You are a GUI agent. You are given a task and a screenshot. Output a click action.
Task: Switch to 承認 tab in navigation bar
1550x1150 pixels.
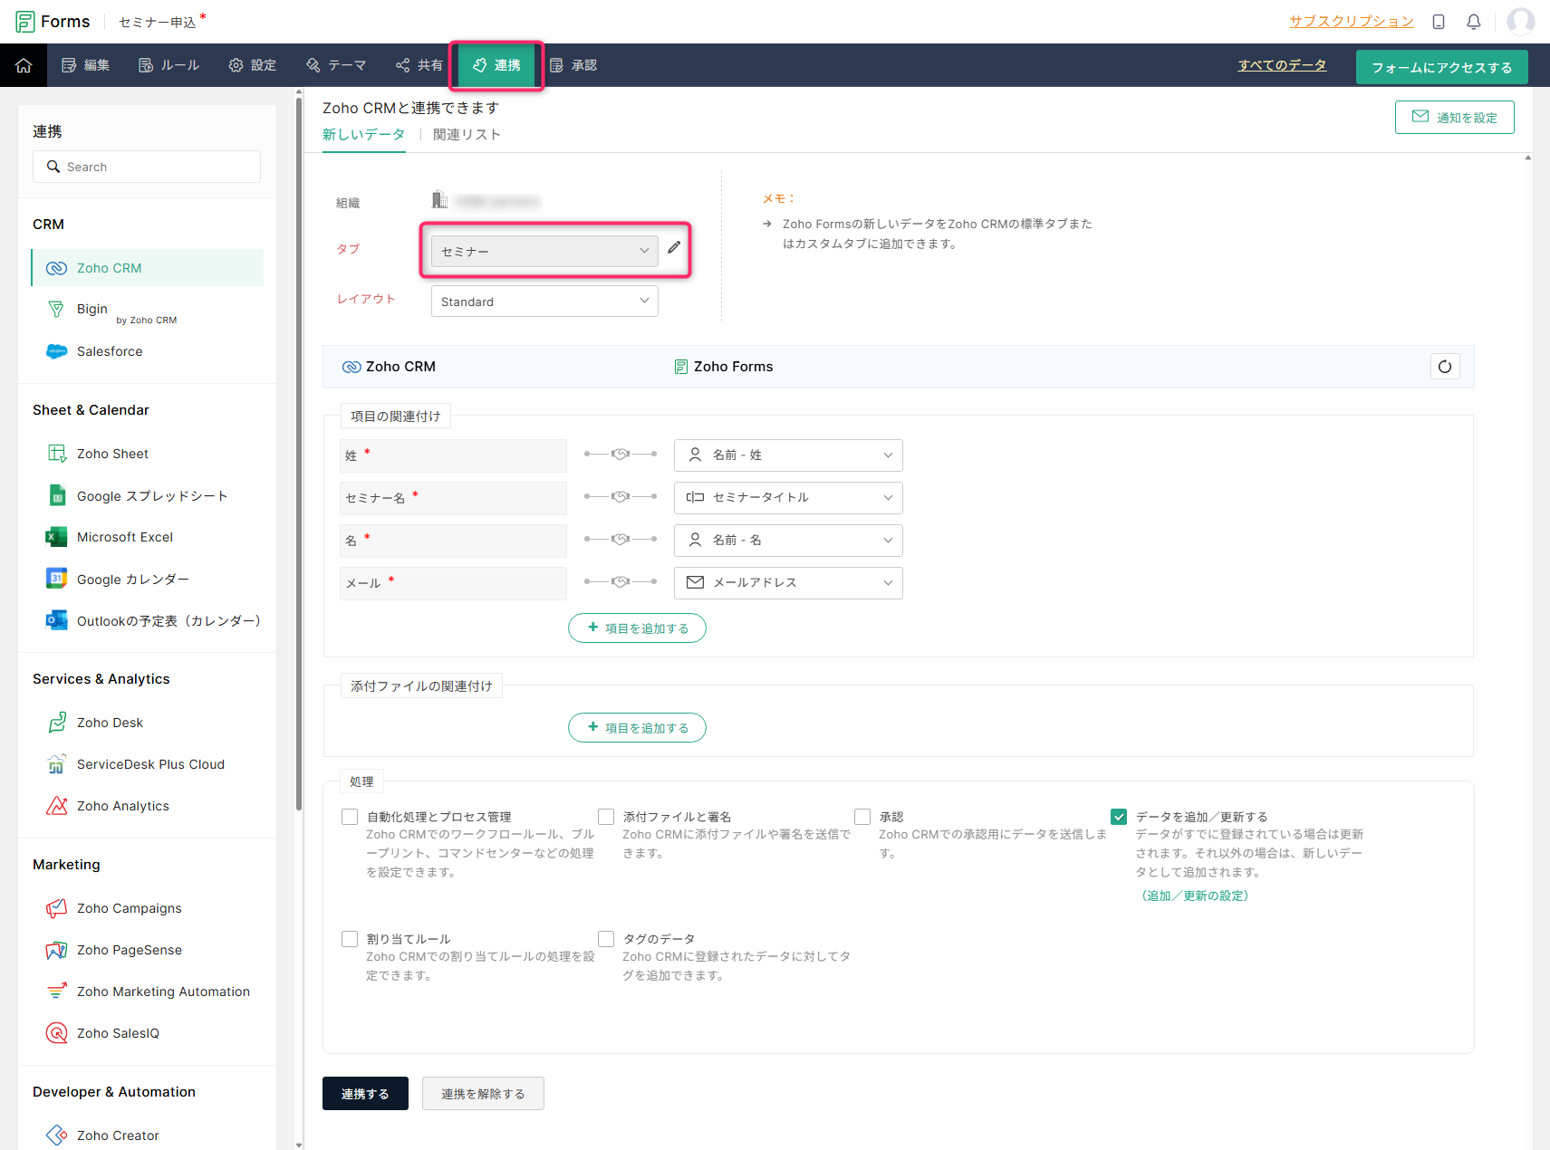click(573, 65)
